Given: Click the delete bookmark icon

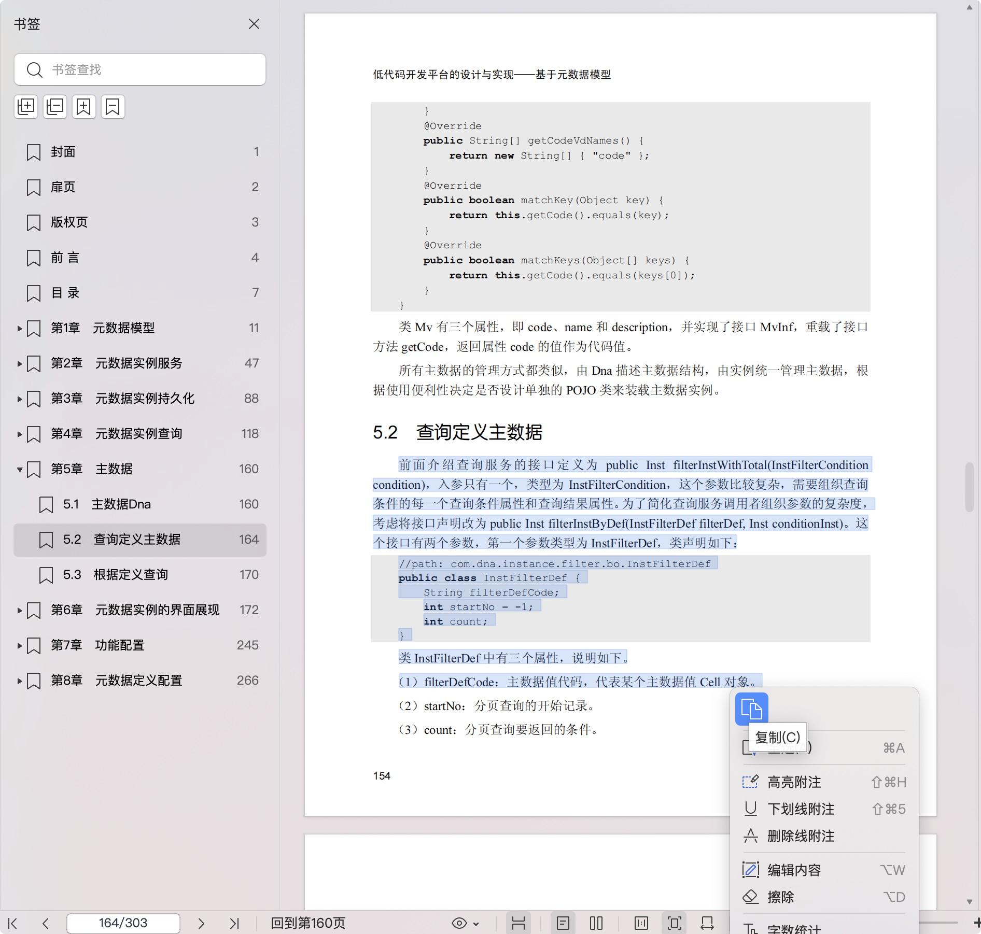Looking at the screenshot, I should (113, 107).
